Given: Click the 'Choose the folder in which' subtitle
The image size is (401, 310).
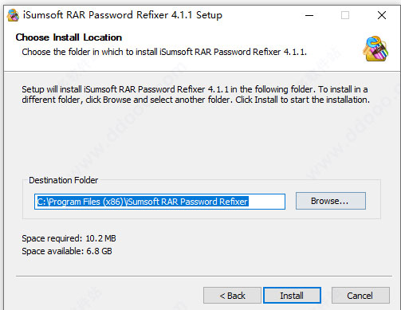Looking at the screenshot, I should (164, 52).
